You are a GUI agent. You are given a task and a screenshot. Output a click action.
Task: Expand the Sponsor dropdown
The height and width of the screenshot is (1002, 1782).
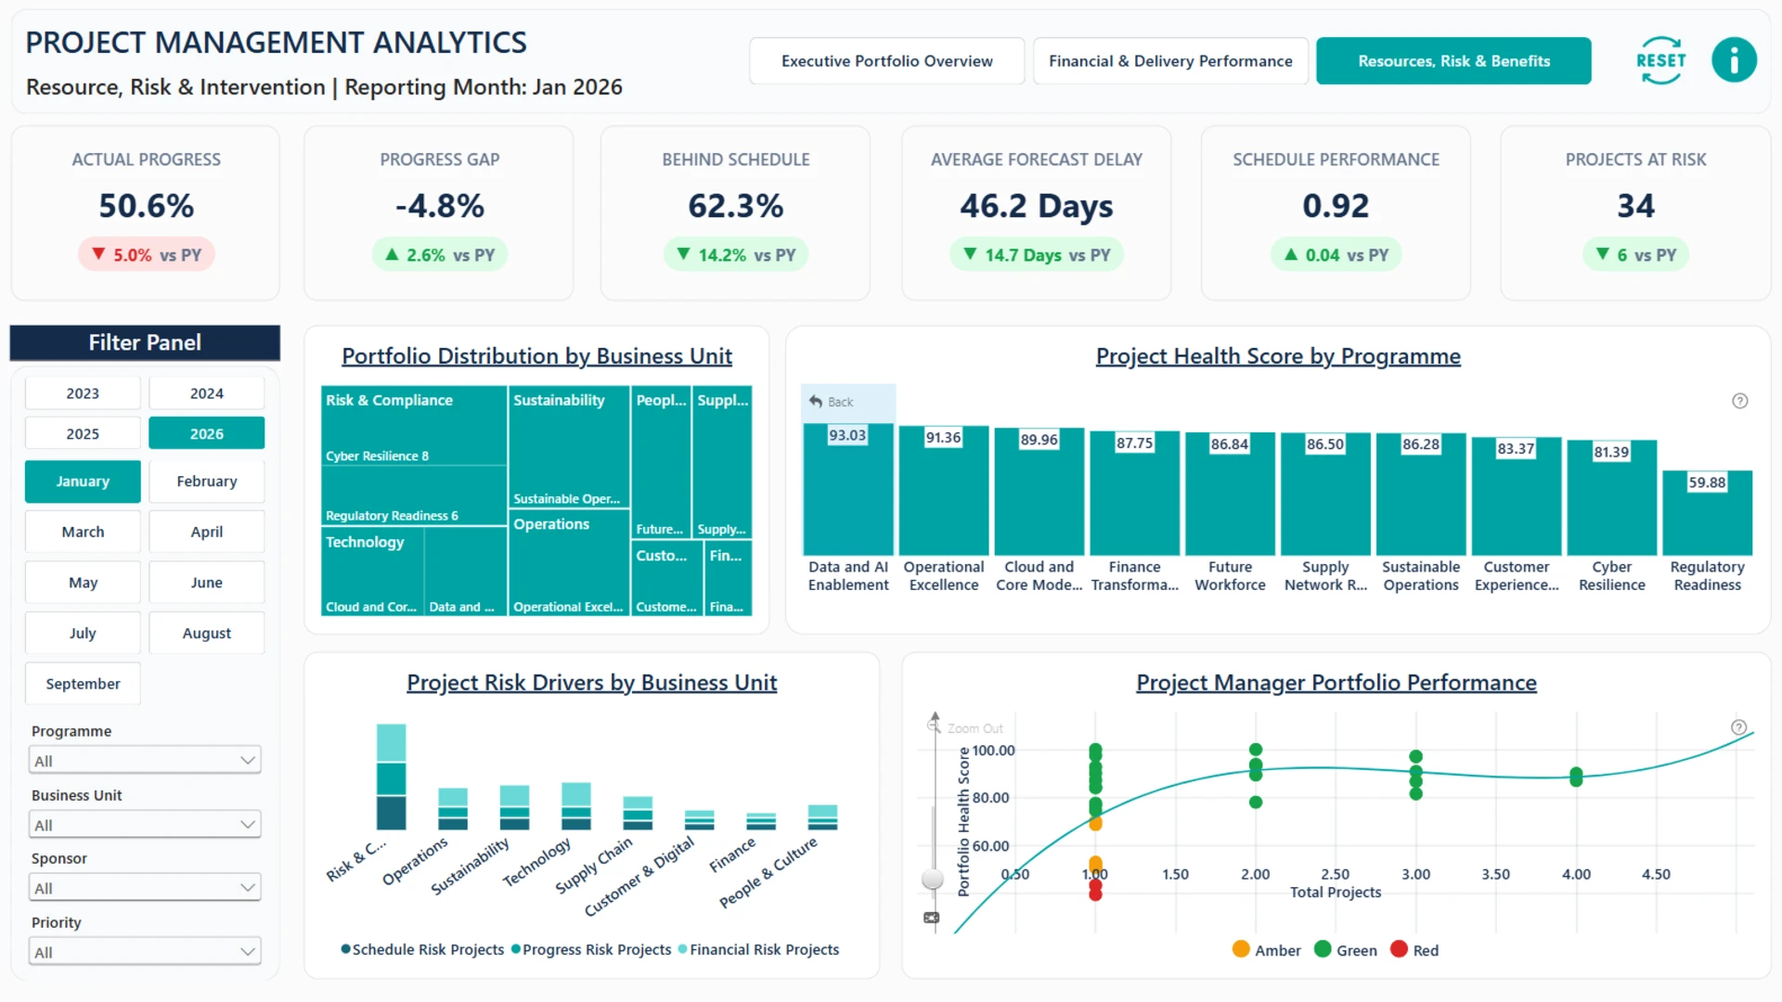[145, 888]
